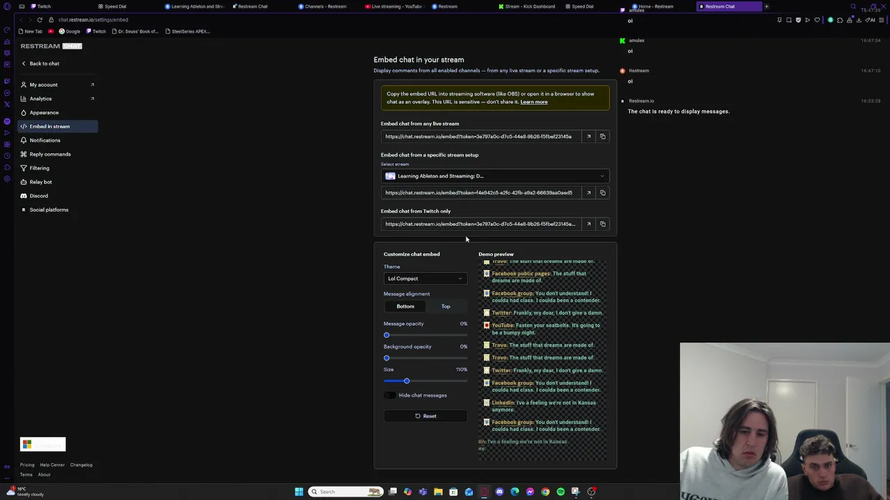Open the Theme dropdown showing Lol Compact
The height and width of the screenshot is (500, 890).
(426, 278)
